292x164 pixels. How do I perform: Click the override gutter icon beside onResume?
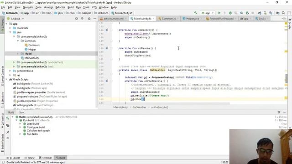pyautogui.click(x=107, y=48)
